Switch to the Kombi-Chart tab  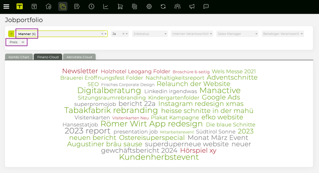click(x=19, y=57)
